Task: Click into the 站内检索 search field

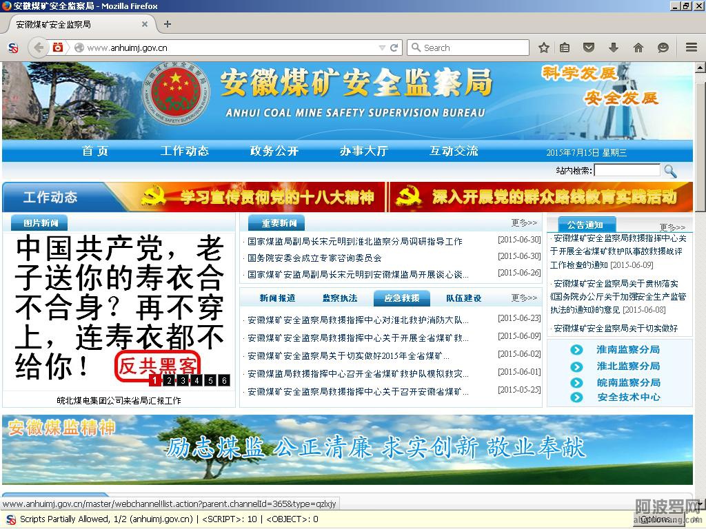Action: (626, 170)
